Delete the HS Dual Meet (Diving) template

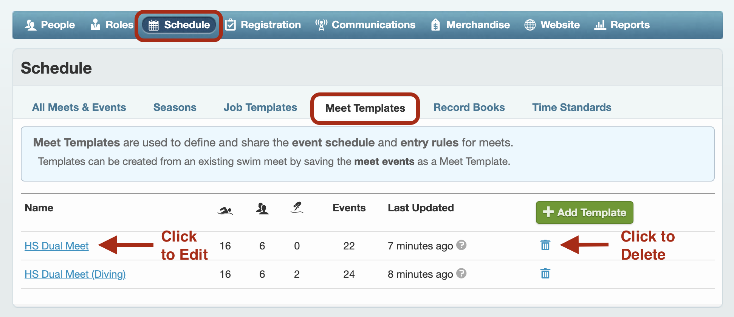[x=545, y=273]
